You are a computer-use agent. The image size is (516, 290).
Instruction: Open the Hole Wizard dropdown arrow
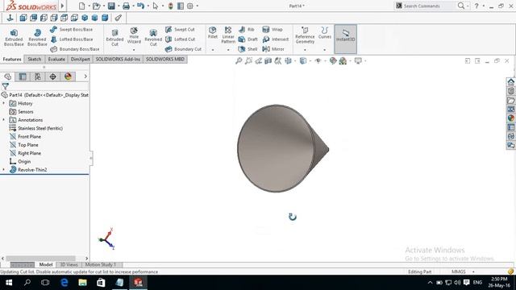(x=134, y=50)
